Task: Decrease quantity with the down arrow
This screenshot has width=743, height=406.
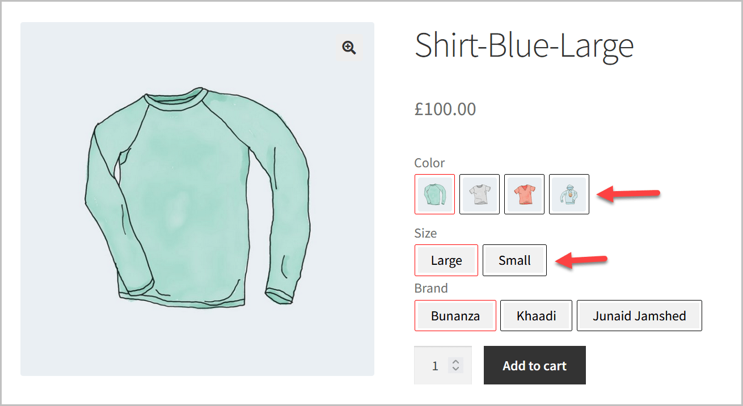Action: 455,369
